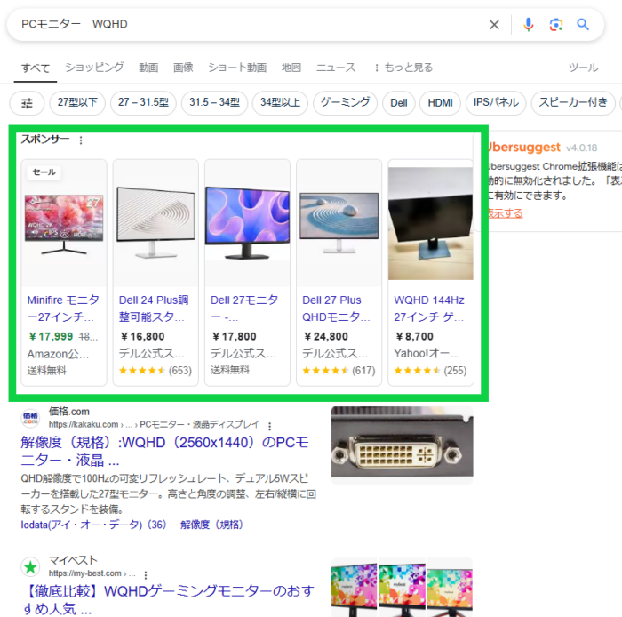
Task: Click the ¥17,999 sale price
Action: click(x=51, y=336)
